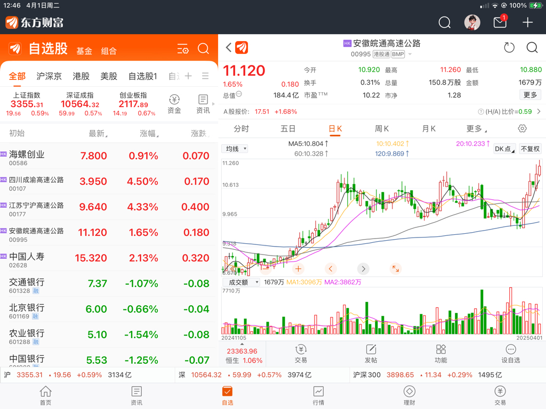The image size is (546, 409).
Task: Sort watchlist by 涨幅 percent
Action: tap(149, 134)
